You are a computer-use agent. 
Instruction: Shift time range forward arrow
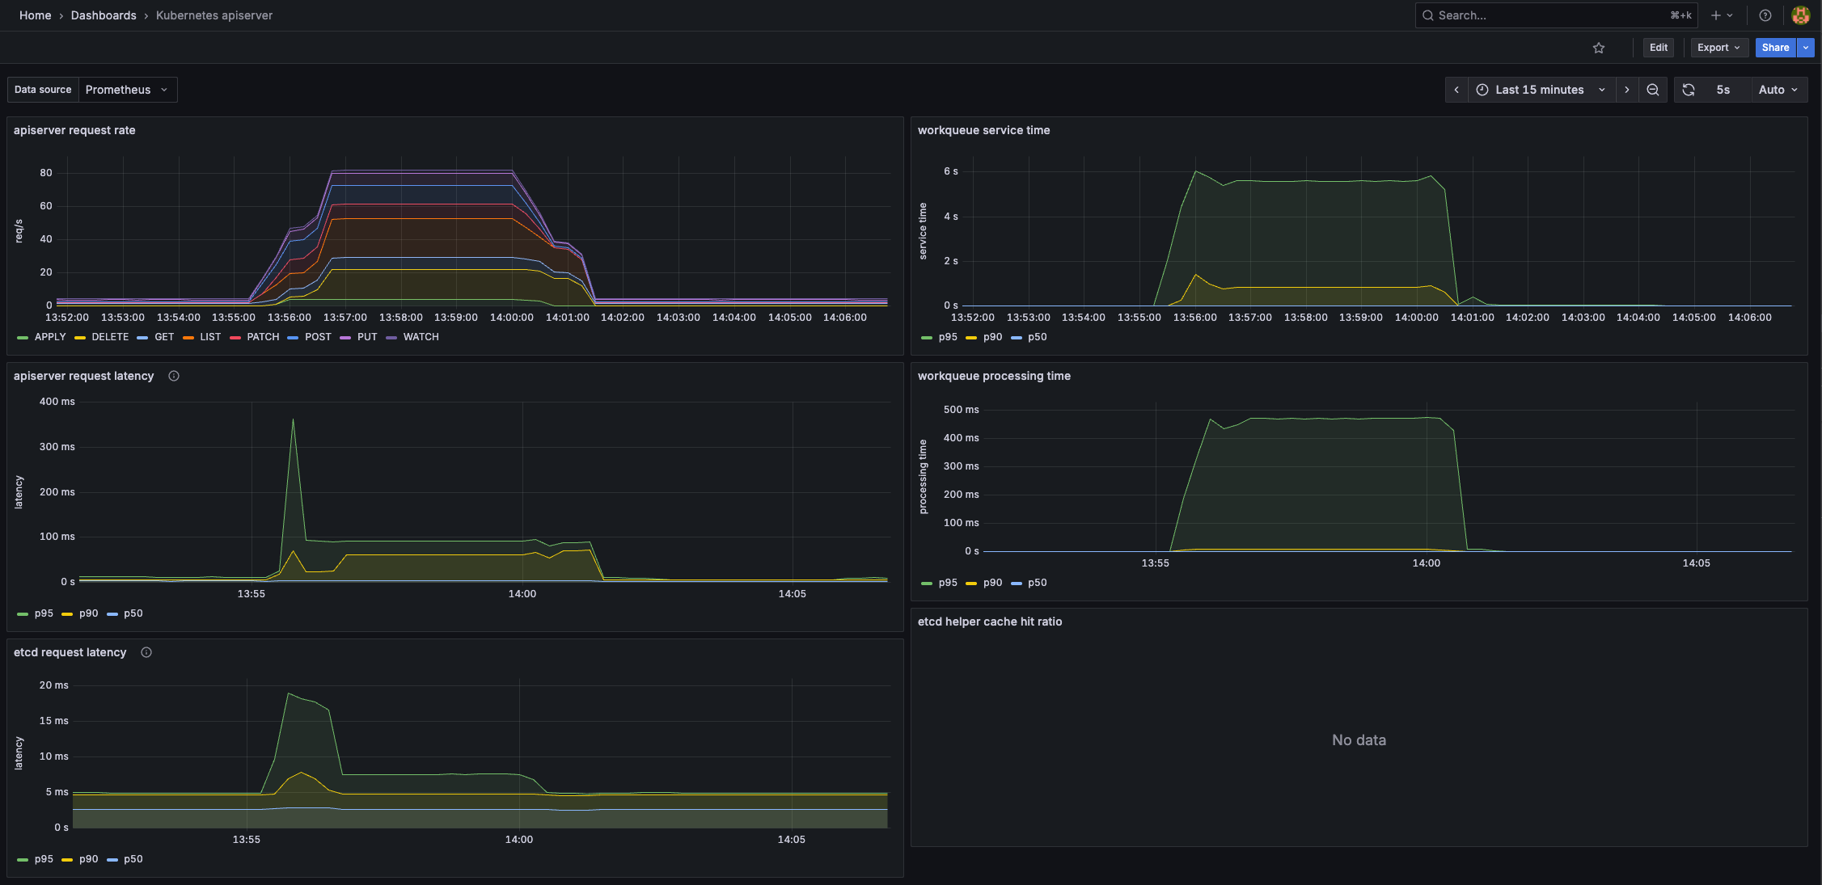point(1627,90)
